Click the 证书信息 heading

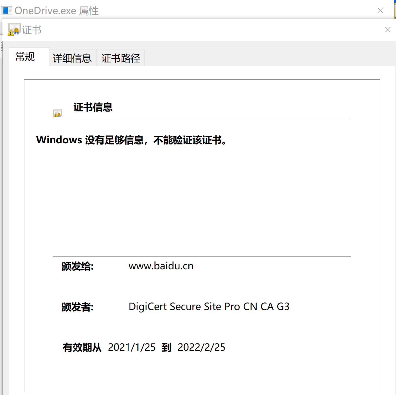click(93, 108)
